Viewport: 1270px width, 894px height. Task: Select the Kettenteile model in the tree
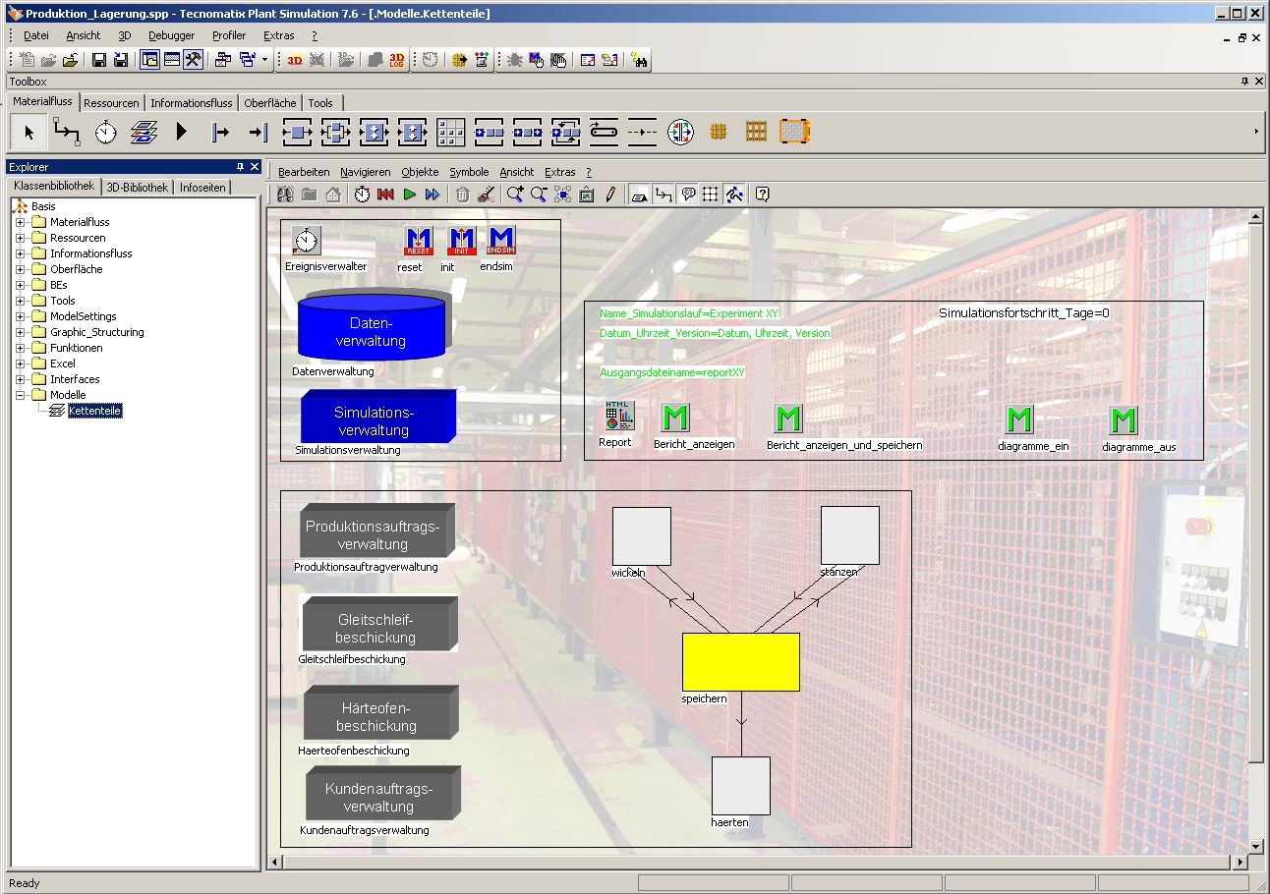click(95, 411)
